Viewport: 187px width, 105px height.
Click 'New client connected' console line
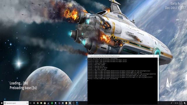pyautogui.click(x=97, y=69)
